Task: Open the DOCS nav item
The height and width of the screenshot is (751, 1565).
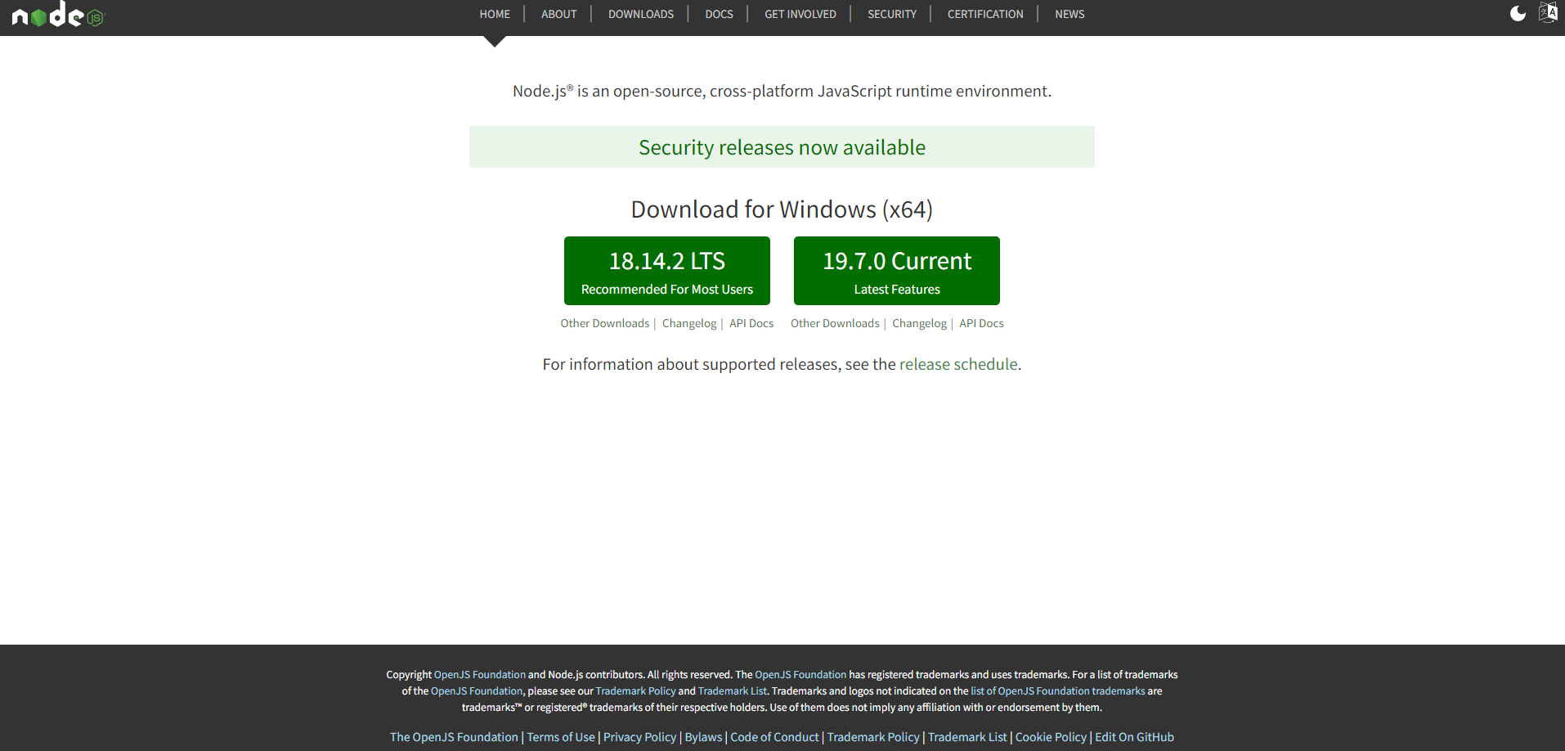Action: (x=720, y=14)
